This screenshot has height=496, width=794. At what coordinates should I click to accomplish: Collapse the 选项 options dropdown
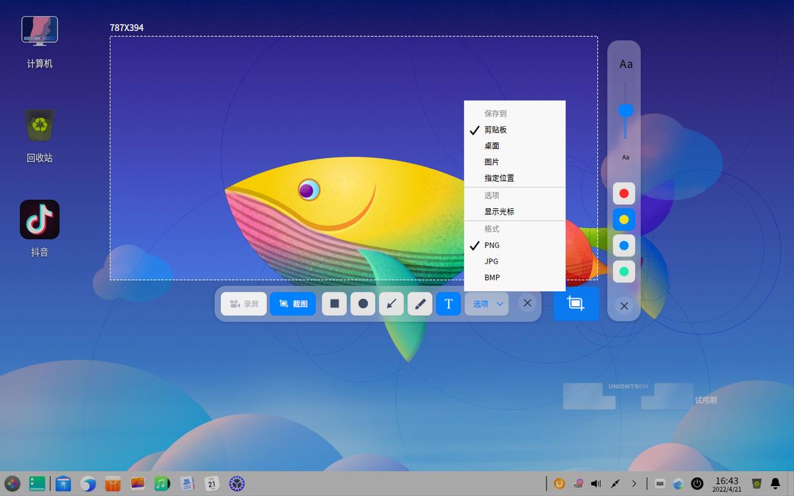488,304
